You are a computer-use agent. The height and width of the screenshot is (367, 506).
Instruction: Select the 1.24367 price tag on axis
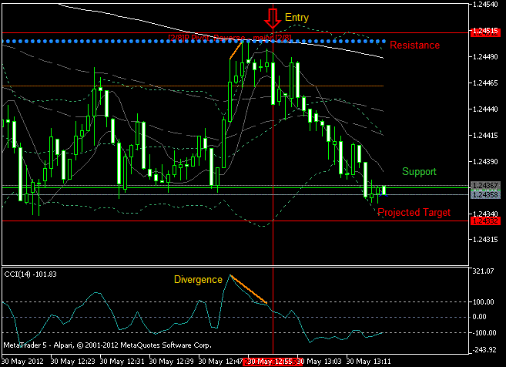pyautogui.click(x=485, y=186)
